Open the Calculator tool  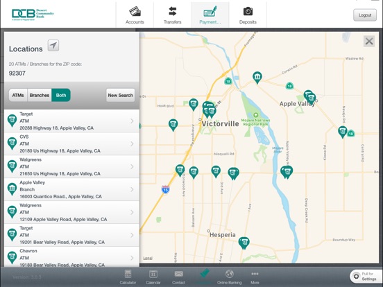128,277
